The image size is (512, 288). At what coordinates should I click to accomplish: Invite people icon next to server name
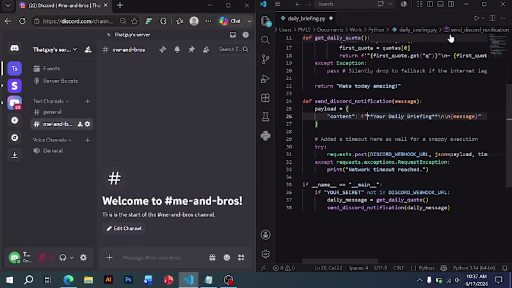click(x=88, y=50)
